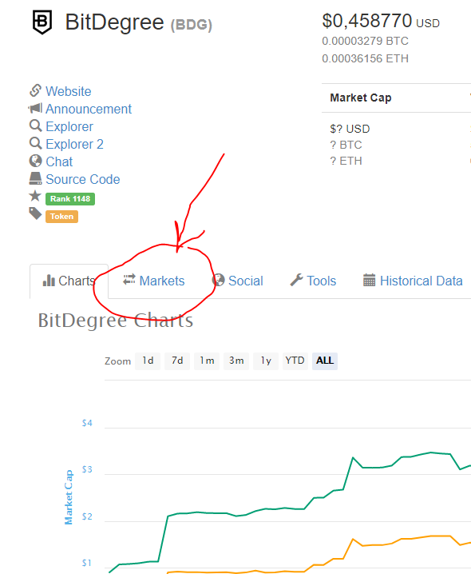
Task: Click the tag icon beside Token
Action: [35, 213]
